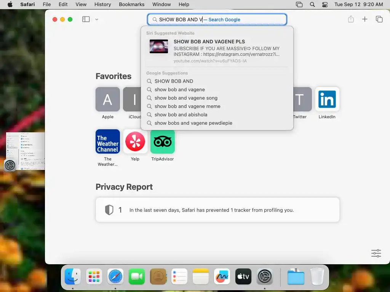390x292 pixels.
Task: Select suggestion 'SHOW BOB AND'
Action: pyautogui.click(x=217, y=81)
